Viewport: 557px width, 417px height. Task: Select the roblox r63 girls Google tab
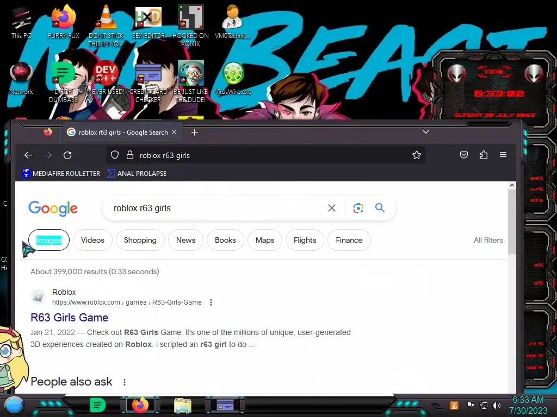(122, 132)
